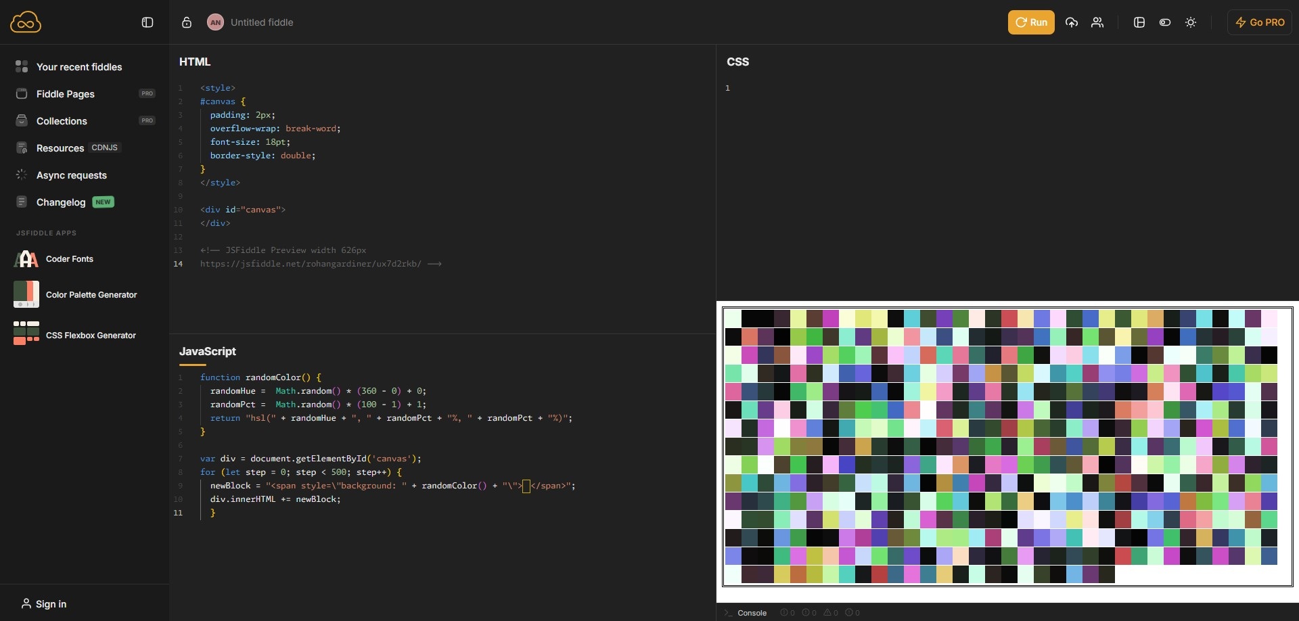Click the CSS Flexbox Generator icon
The image size is (1299, 621).
pos(26,333)
